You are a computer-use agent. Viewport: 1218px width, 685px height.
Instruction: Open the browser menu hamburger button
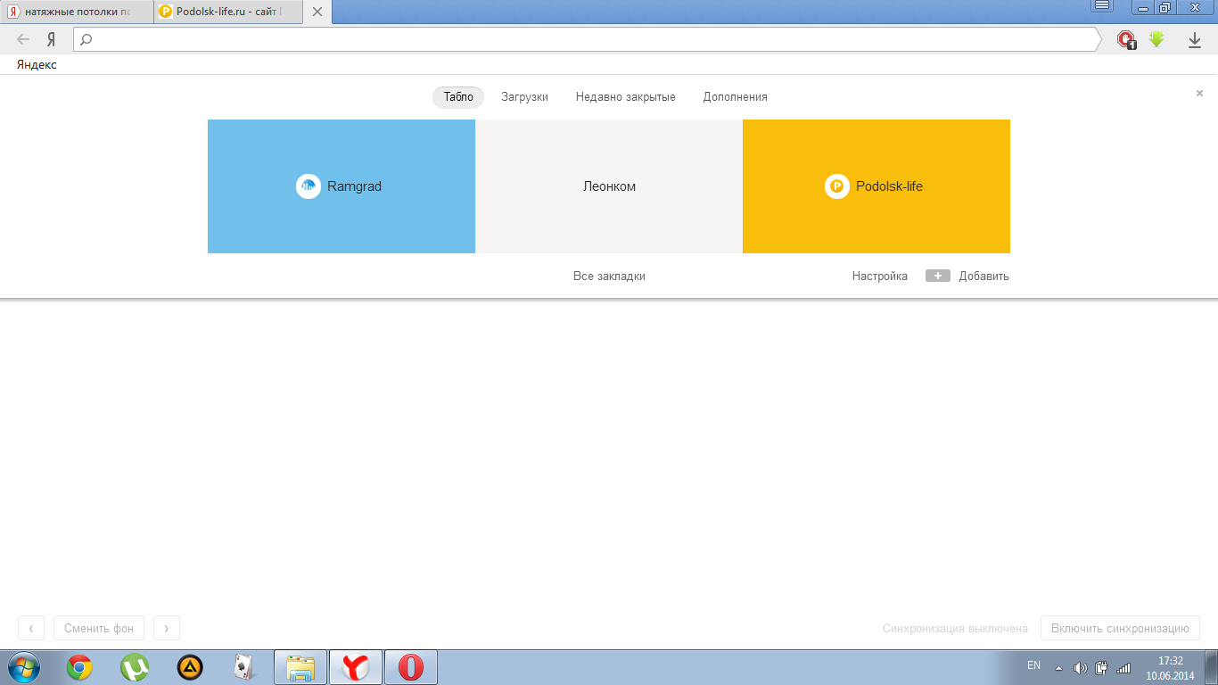[1102, 6]
